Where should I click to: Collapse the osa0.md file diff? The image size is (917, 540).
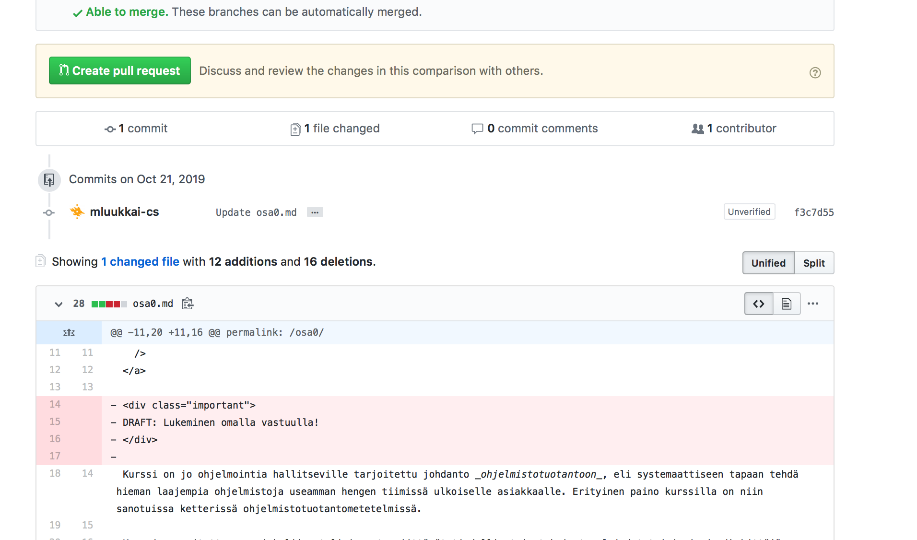click(59, 304)
